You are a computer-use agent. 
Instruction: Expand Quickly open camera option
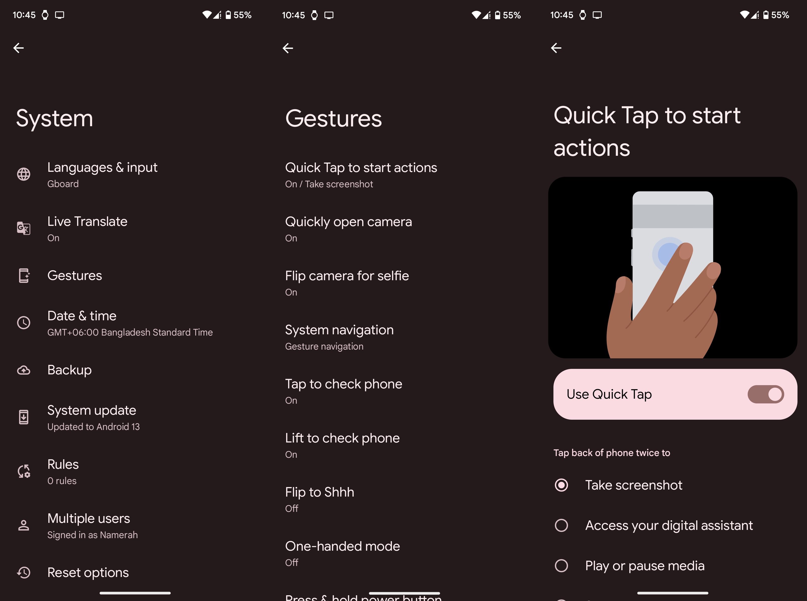pyautogui.click(x=349, y=229)
